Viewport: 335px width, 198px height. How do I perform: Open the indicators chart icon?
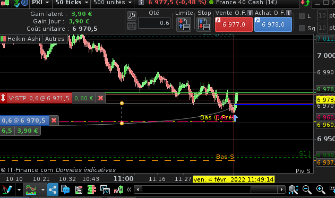click(x=31, y=190)
